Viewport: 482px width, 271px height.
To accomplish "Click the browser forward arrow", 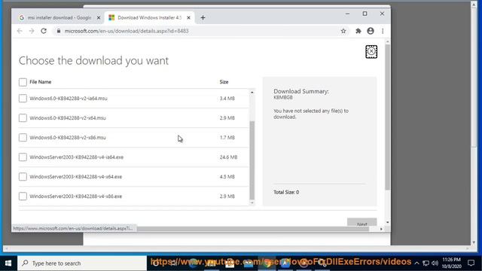I will pyautogui.click(x=32, y=31).
